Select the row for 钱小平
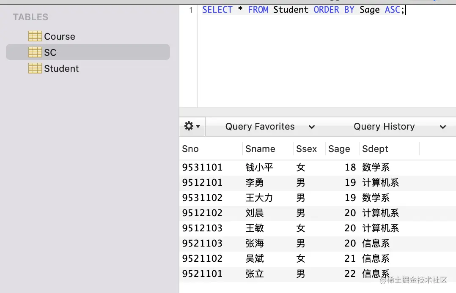Screen dimensions: 456x293 click(259, 167)
